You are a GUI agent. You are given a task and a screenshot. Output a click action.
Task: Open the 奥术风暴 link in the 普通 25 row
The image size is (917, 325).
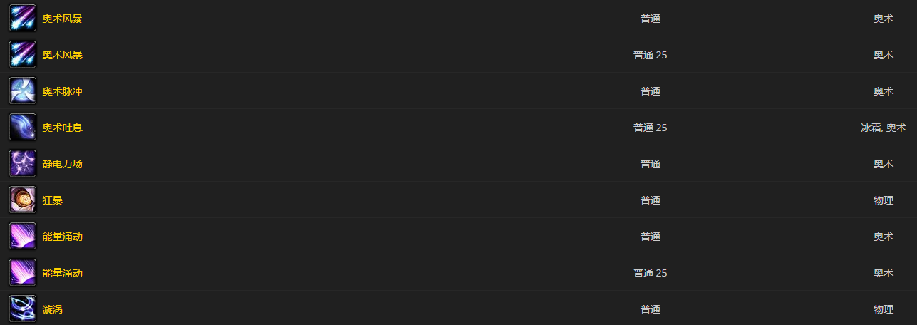63,55
